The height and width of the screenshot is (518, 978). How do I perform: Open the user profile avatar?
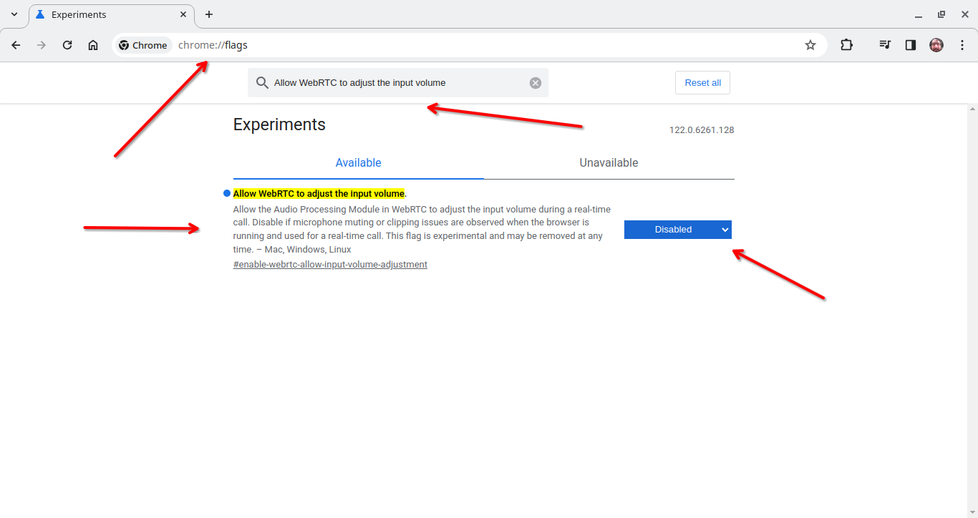(x=936, y=45)
